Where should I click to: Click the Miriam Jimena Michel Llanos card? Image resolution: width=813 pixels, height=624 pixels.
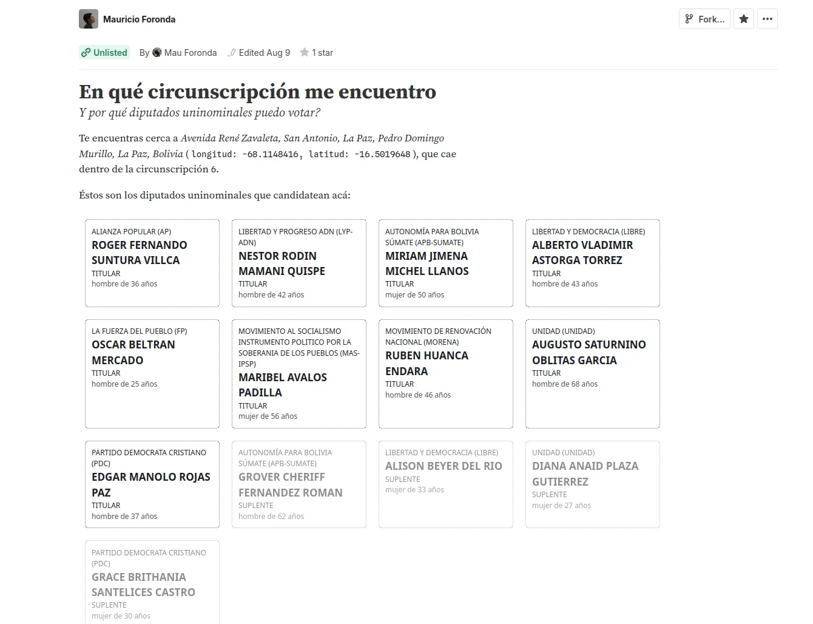pyautogui.click(x=445, y=262)
